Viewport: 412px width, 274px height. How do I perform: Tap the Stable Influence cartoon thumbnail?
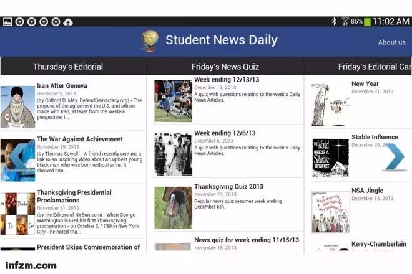click(x=331, y=158)
